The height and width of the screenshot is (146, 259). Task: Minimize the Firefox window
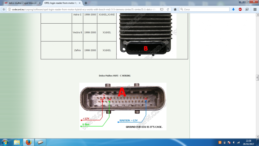click(241, 2)
